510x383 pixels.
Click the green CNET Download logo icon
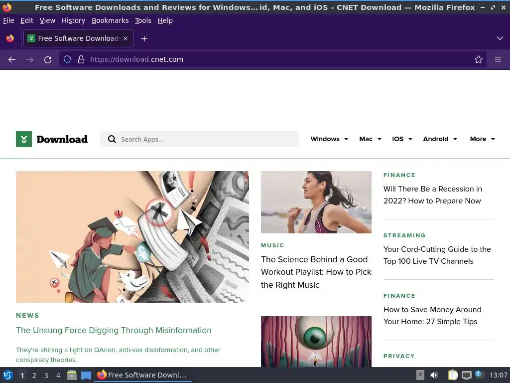24,139
